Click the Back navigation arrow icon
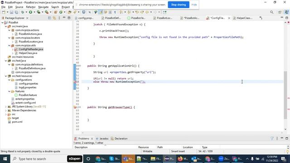Viewport: 290px width, 163px height. [x=147, y=12]
